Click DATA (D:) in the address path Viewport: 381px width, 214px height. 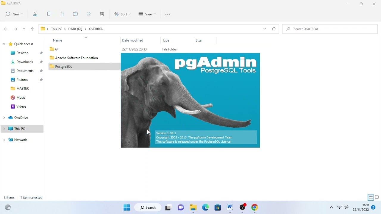(x=75, y=29)
